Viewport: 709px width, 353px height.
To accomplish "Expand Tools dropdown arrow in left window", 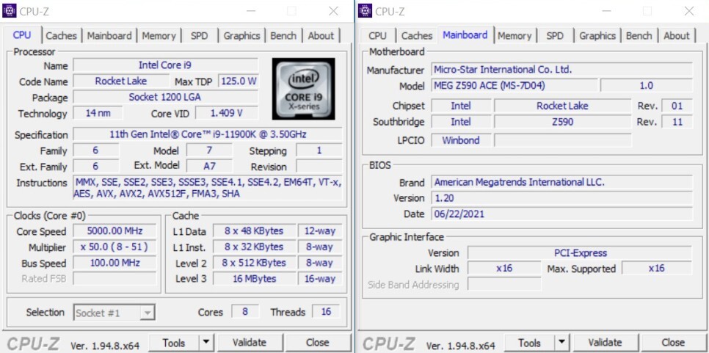I will coord(206,343).
